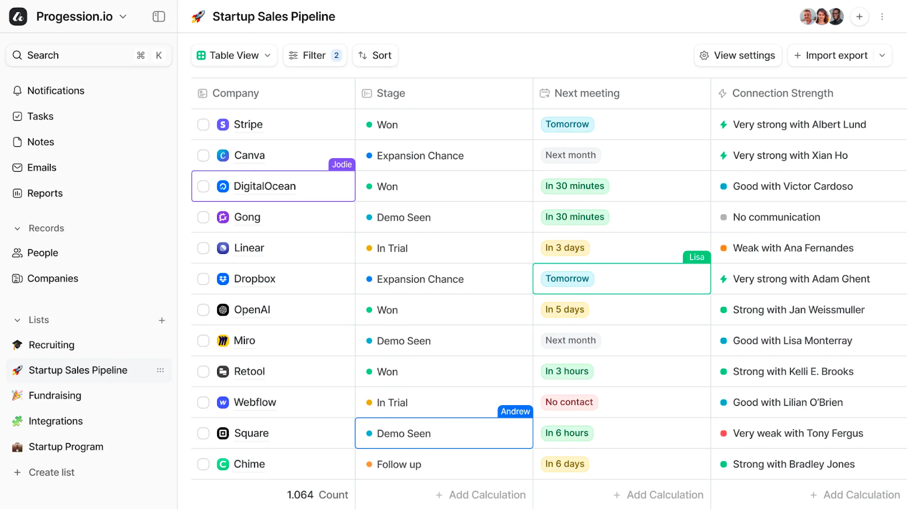The height and width of the screenshot is (510, 907).
Task: Expand the Import export dropdown arrow
Action: pos(882,55)
